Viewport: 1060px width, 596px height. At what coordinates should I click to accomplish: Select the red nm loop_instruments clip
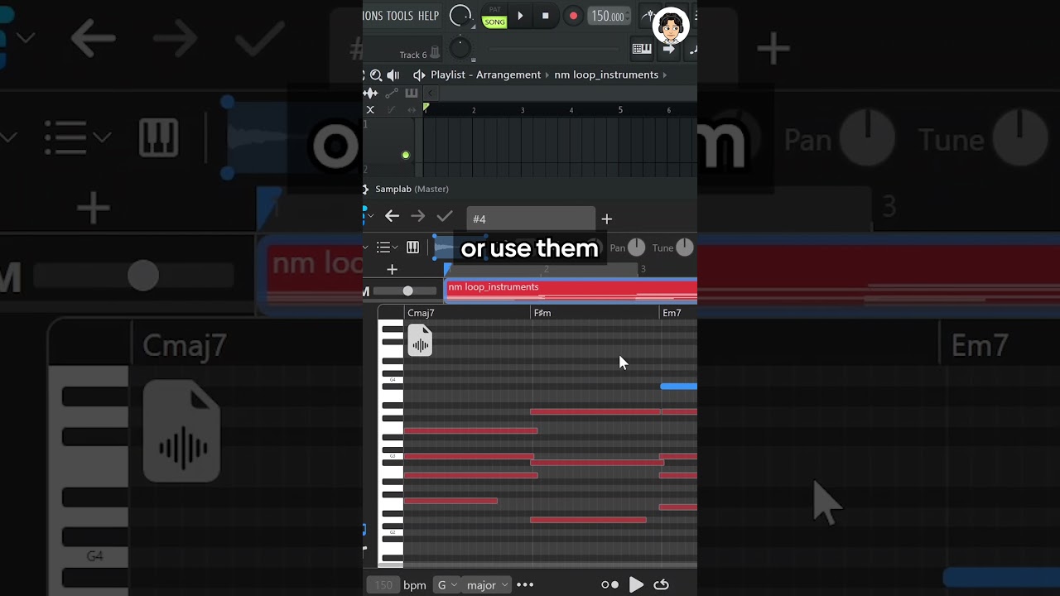click(571, 290)
